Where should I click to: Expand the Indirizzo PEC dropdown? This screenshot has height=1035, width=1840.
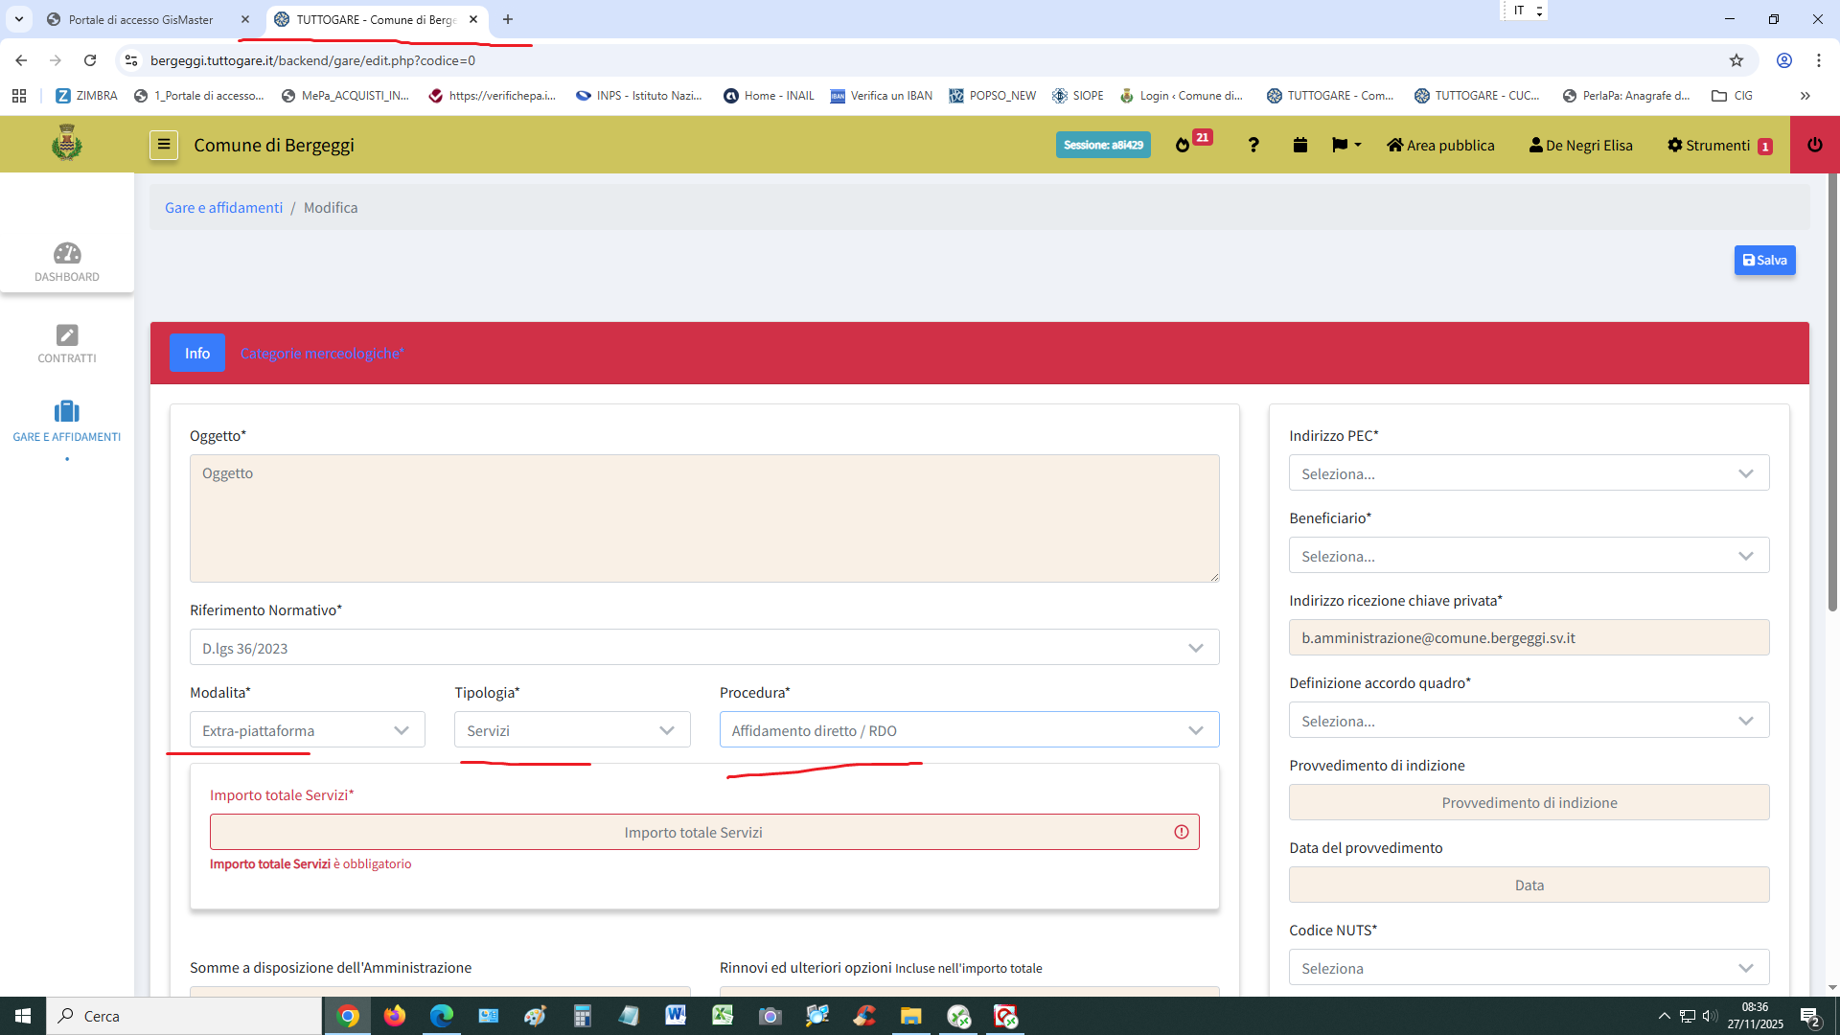click(1528, 473)
